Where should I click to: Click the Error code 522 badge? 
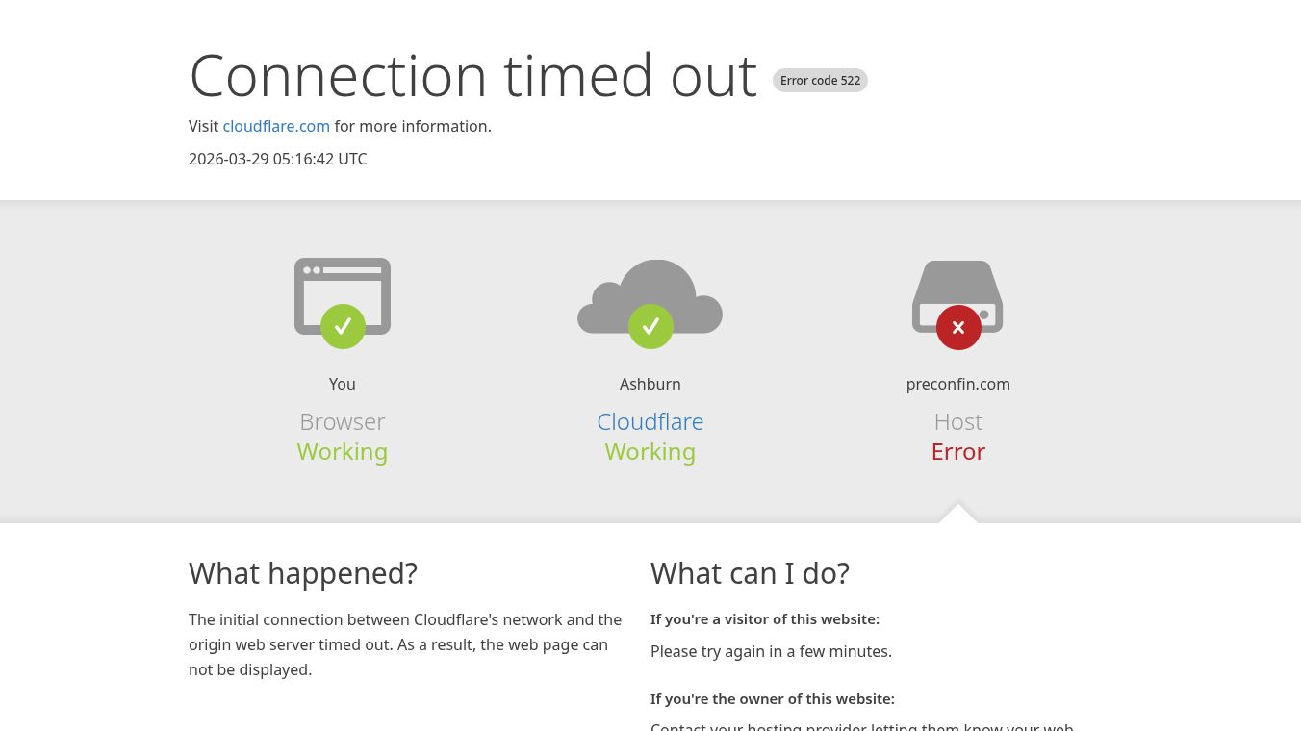pyautogui.click(x=820, y=81)
